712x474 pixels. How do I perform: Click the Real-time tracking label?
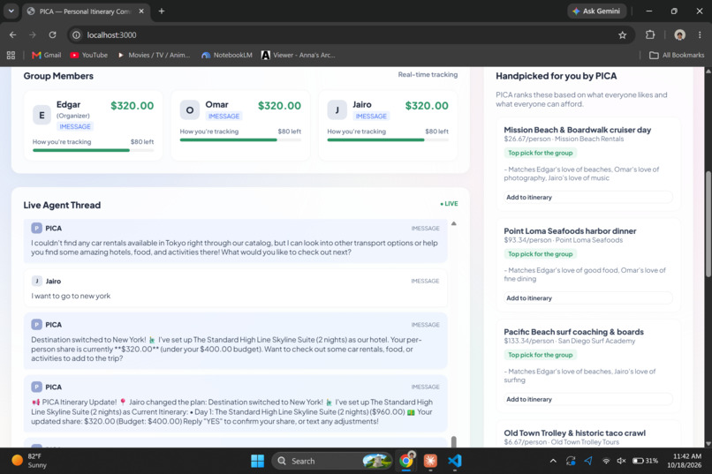pyautogui.click(x=428, y=74)
